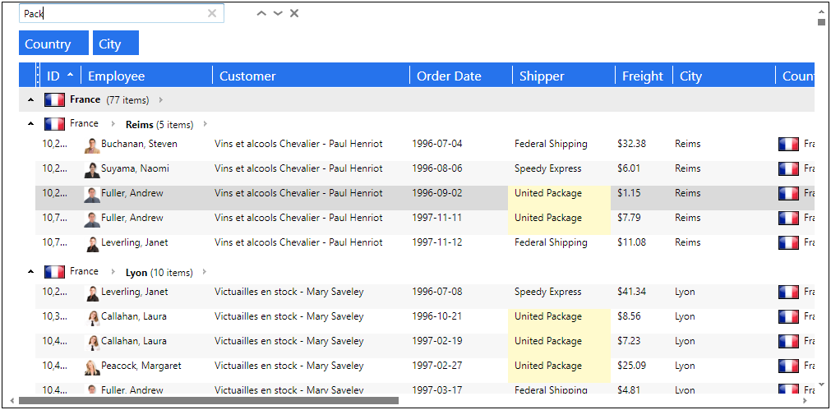Viewport: 831px width, 410px height.
Task: Click Margaret Peacock's employee photo
Action: [92, 366]
